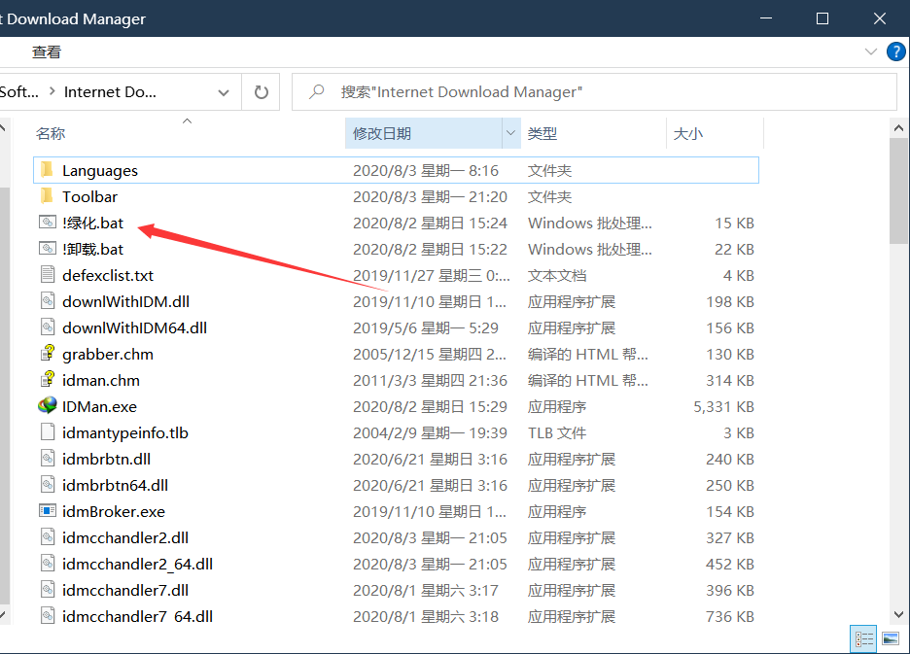Image resolution: width=910 pixels, height=654 pixels.
Task: Minimize the Download Manager window
Action: coord(766,18)
